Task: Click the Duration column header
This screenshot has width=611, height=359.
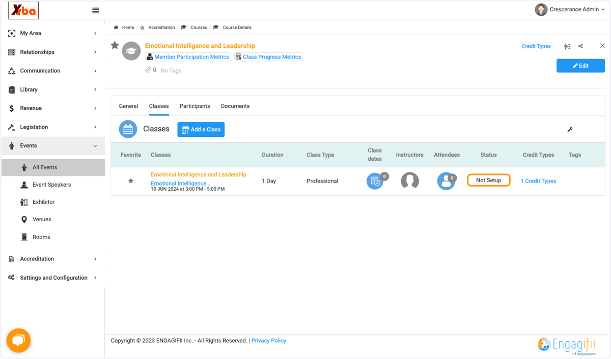Action: click(272, 155)
